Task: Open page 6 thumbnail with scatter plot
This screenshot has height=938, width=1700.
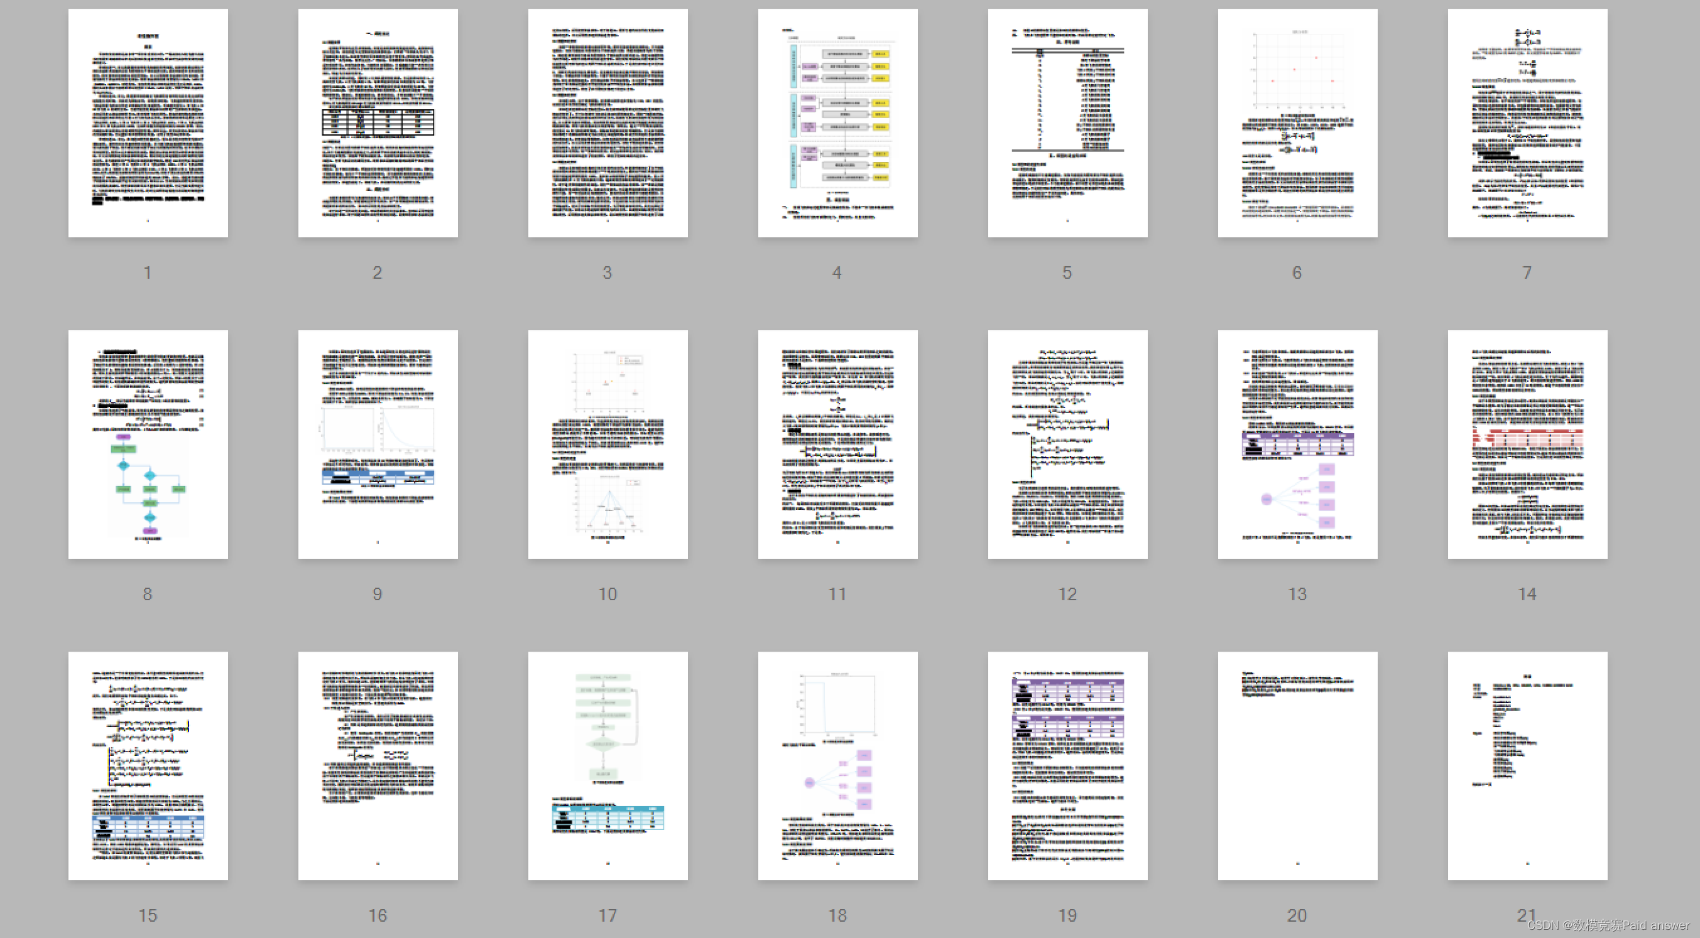Action: (x=1297, y=122)
